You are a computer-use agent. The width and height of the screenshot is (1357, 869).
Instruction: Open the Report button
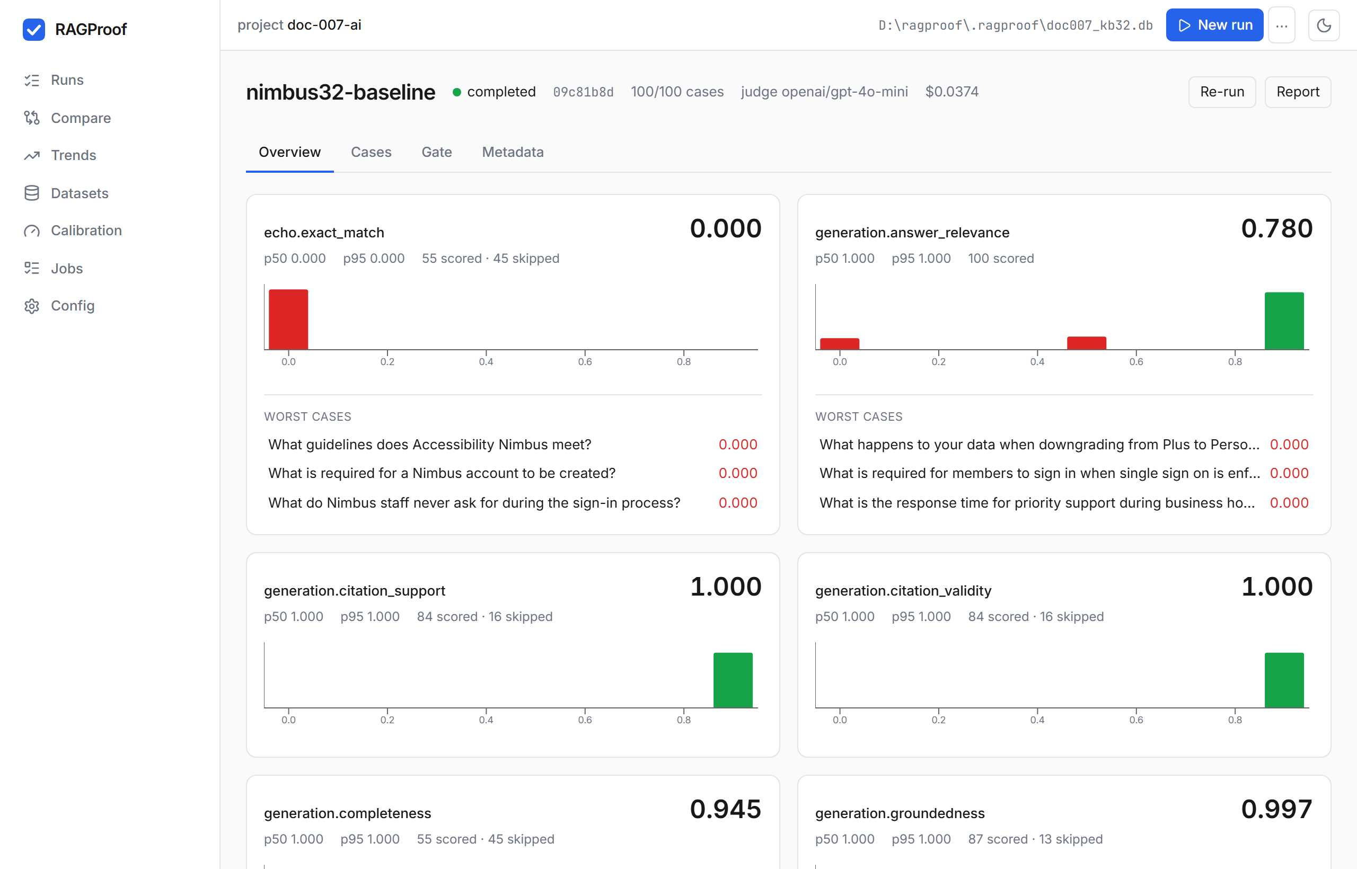(x=1298, y=92)
